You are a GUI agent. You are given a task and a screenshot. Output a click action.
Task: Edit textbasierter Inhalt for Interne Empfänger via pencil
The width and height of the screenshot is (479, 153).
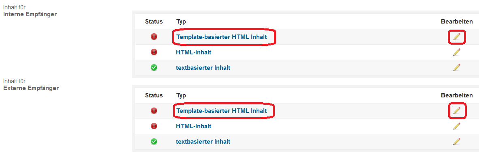(x=457, y=67)
